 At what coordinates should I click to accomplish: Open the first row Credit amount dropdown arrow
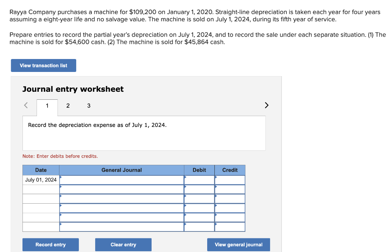pyautogui.click(x=216, y=177)
